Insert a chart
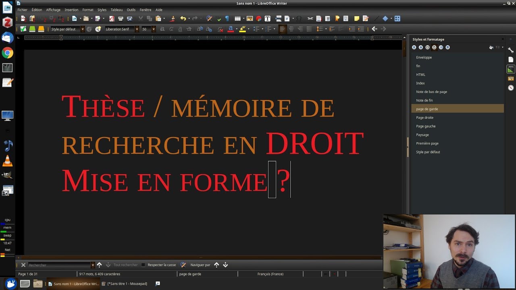Viewport: 516px width, 290px height. coord(258,19)
